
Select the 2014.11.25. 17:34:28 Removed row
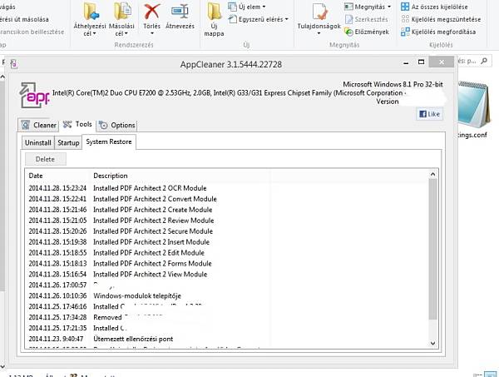228,317
